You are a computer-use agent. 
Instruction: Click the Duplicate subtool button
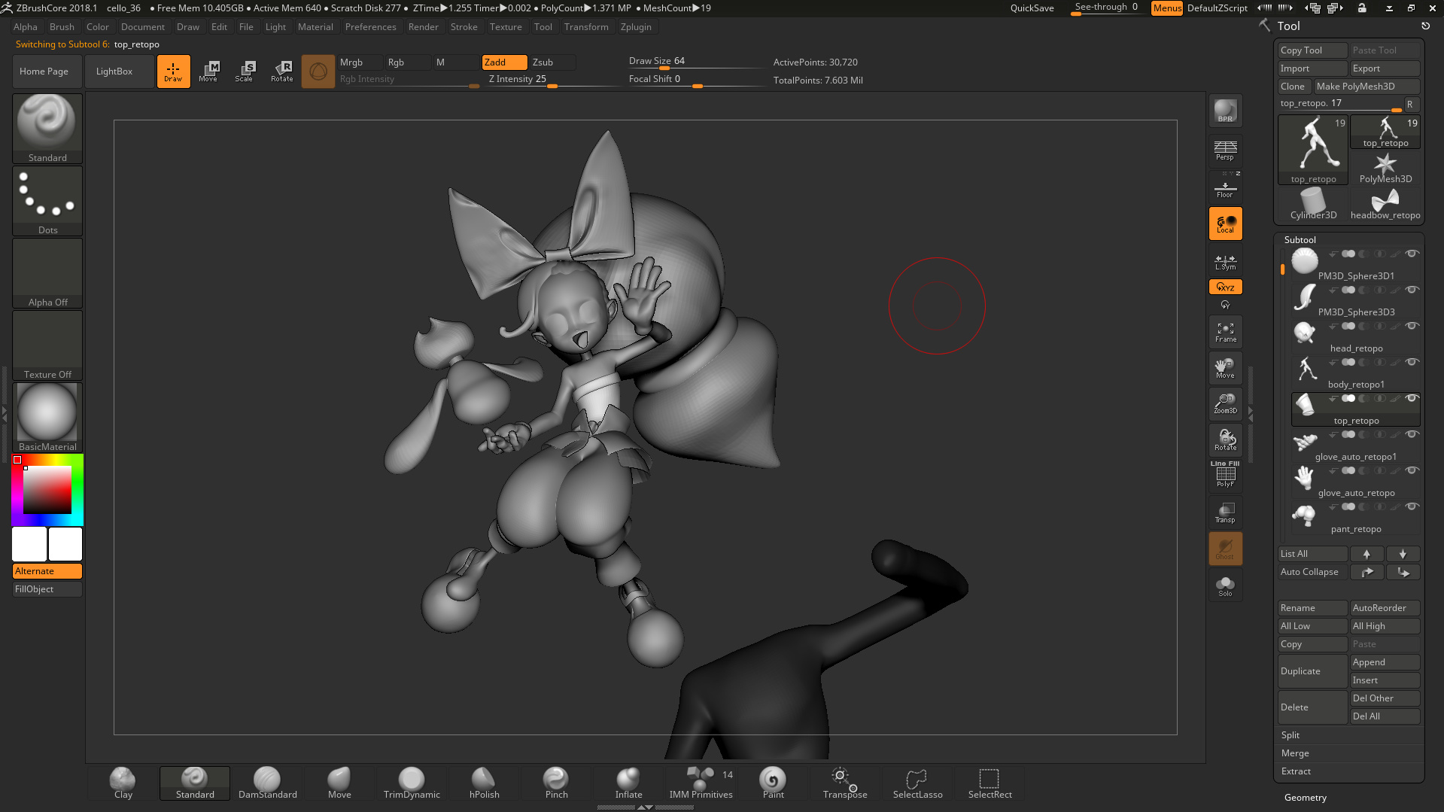[1312, 671]
